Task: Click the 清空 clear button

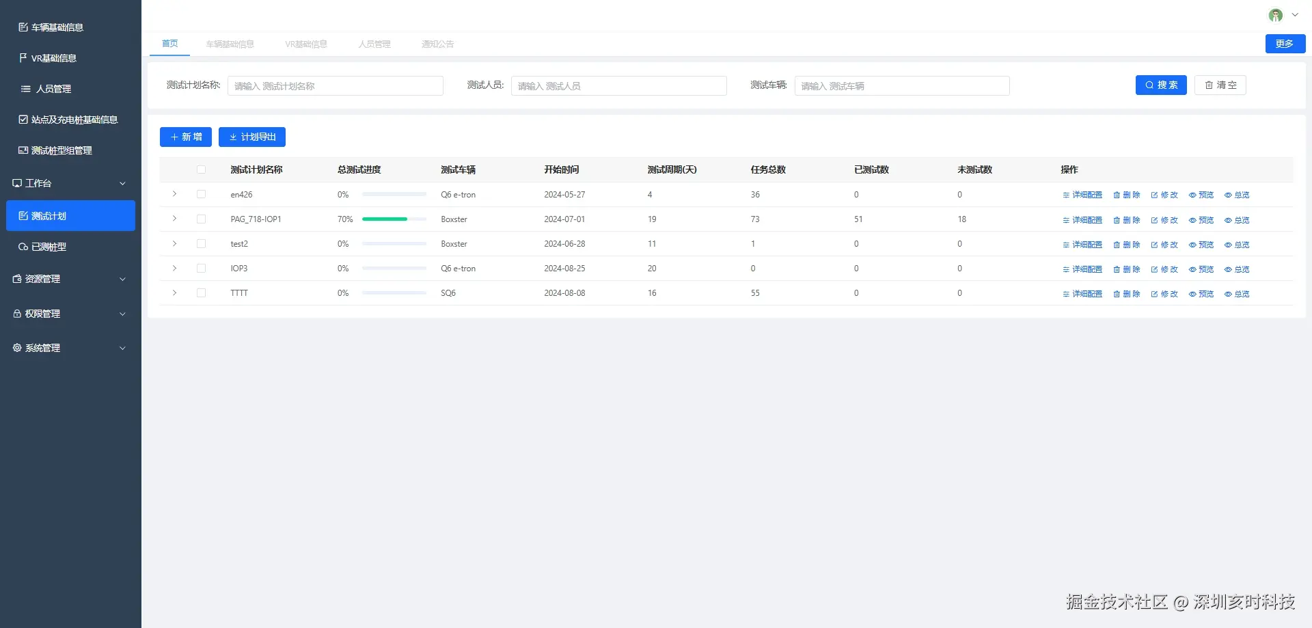Action: click(x=1220, y=85)
